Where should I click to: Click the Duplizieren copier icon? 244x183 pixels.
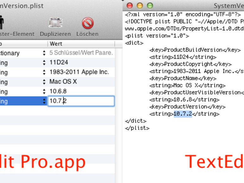[x=55, y=23]
